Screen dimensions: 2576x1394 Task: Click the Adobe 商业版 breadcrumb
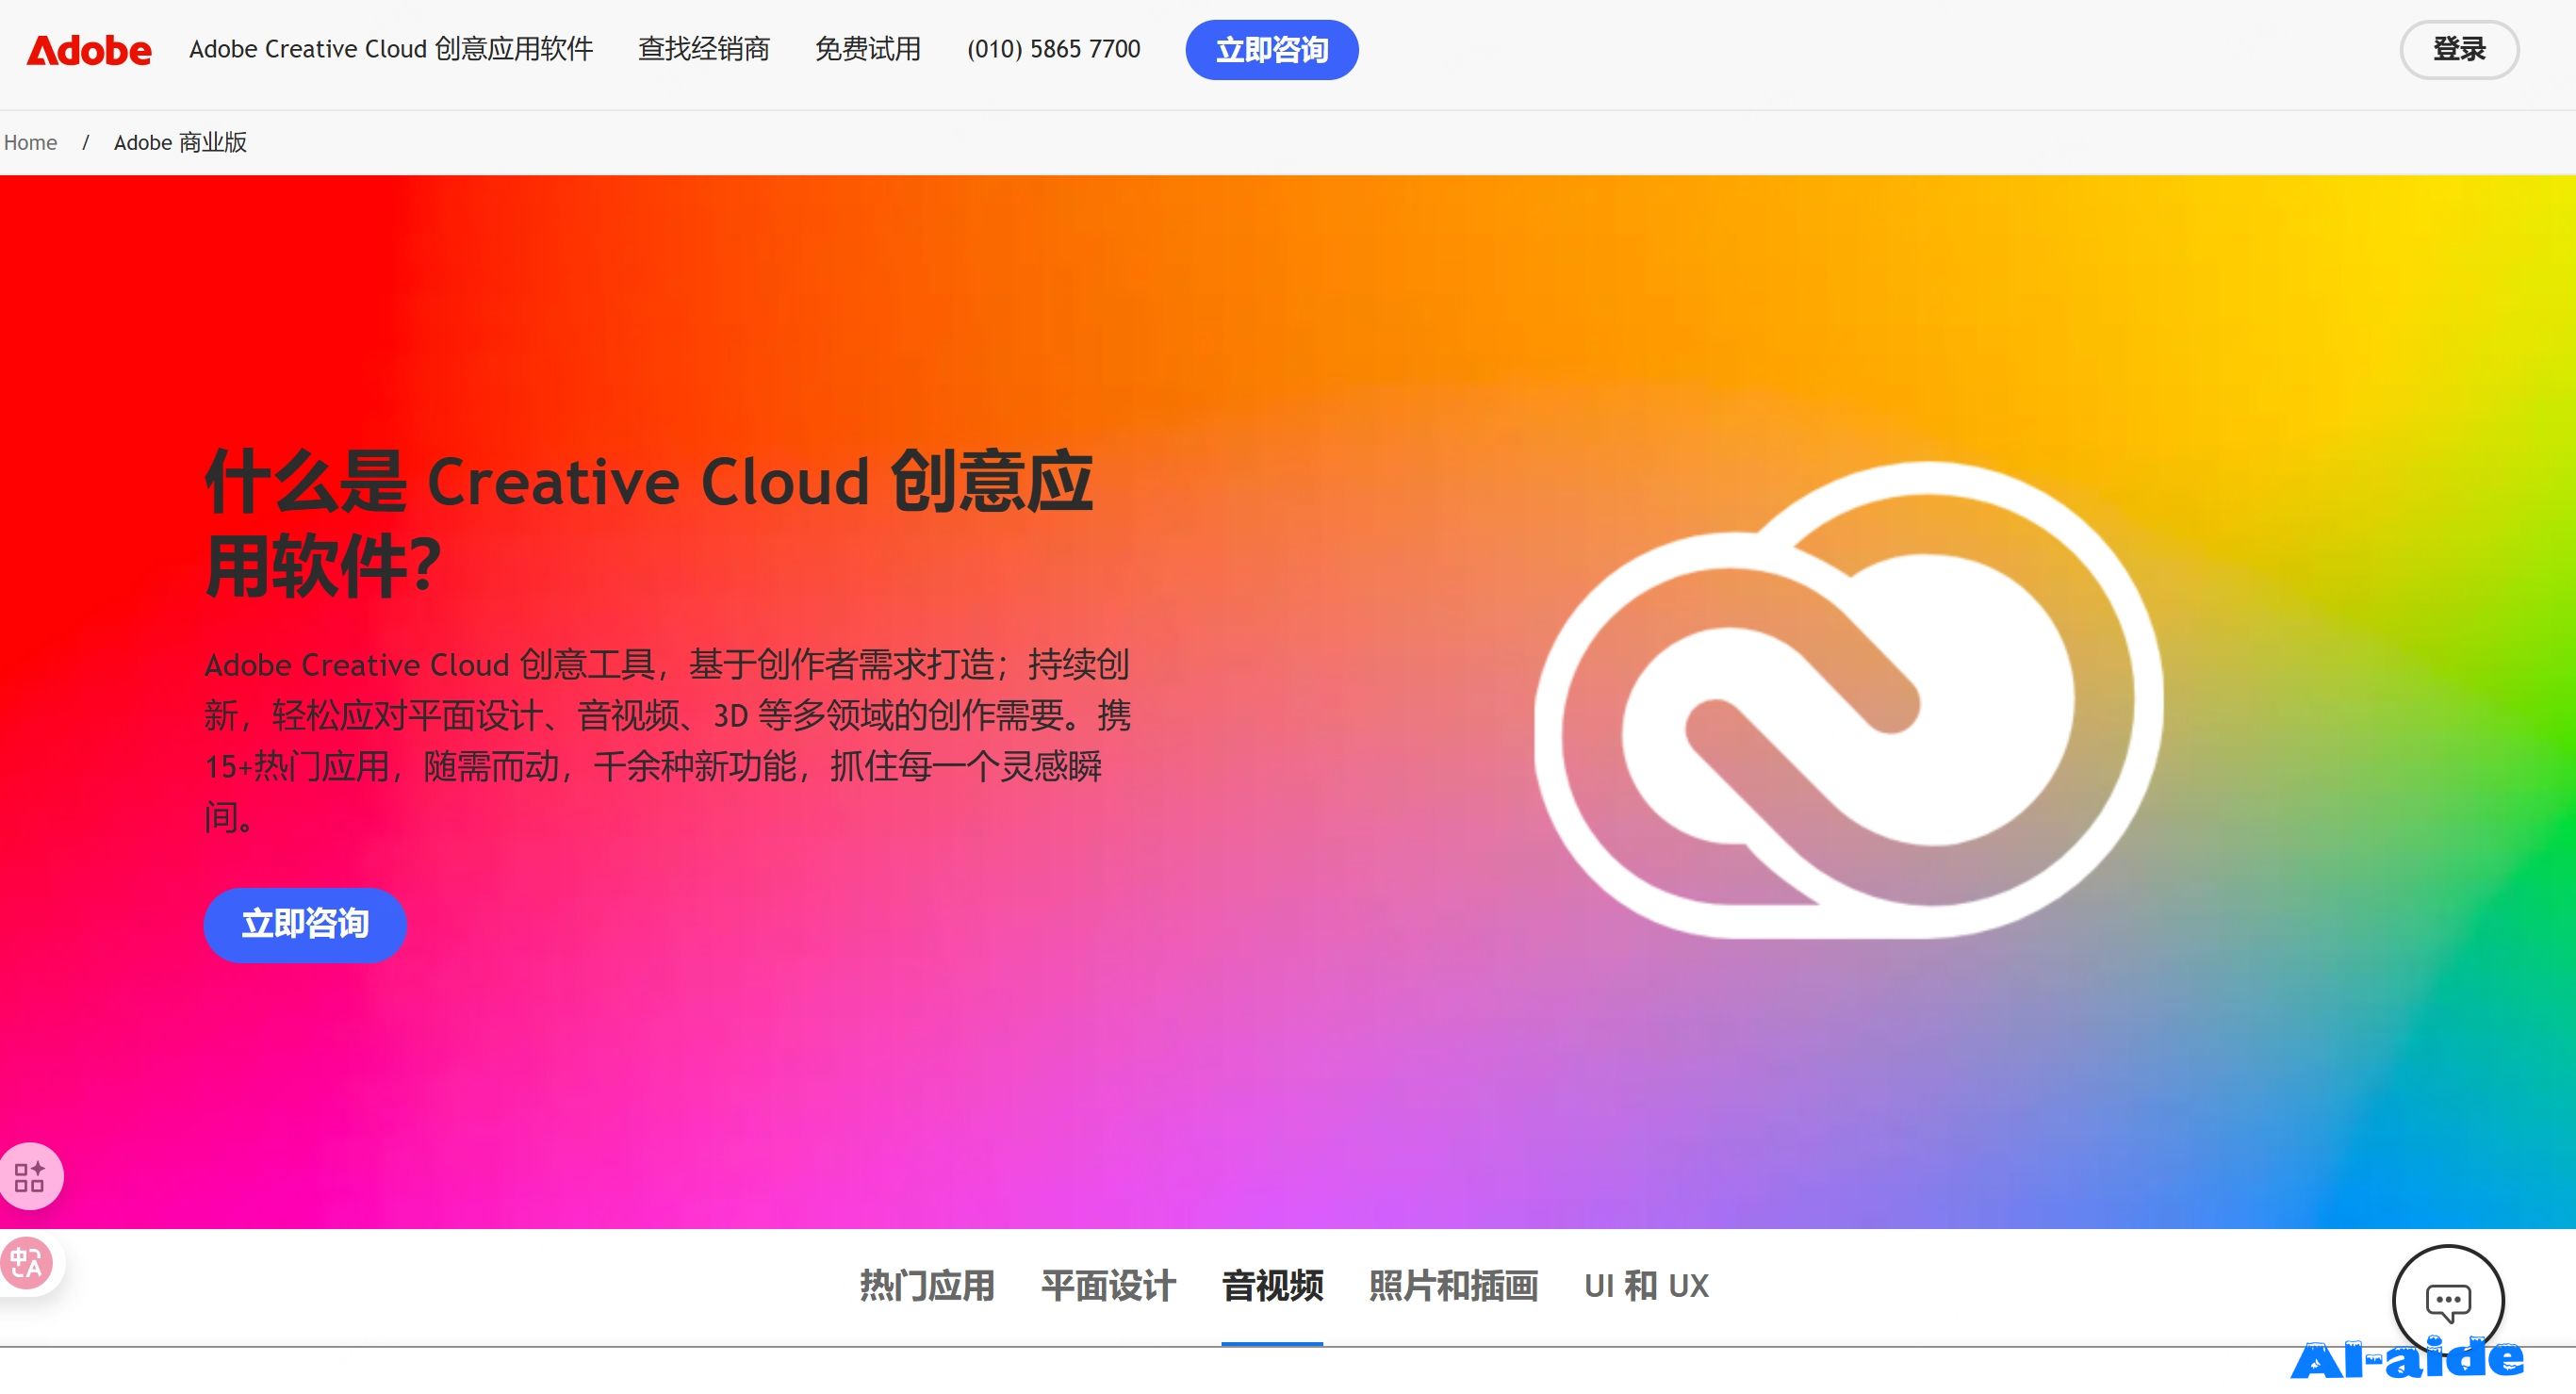coord(180,143)
